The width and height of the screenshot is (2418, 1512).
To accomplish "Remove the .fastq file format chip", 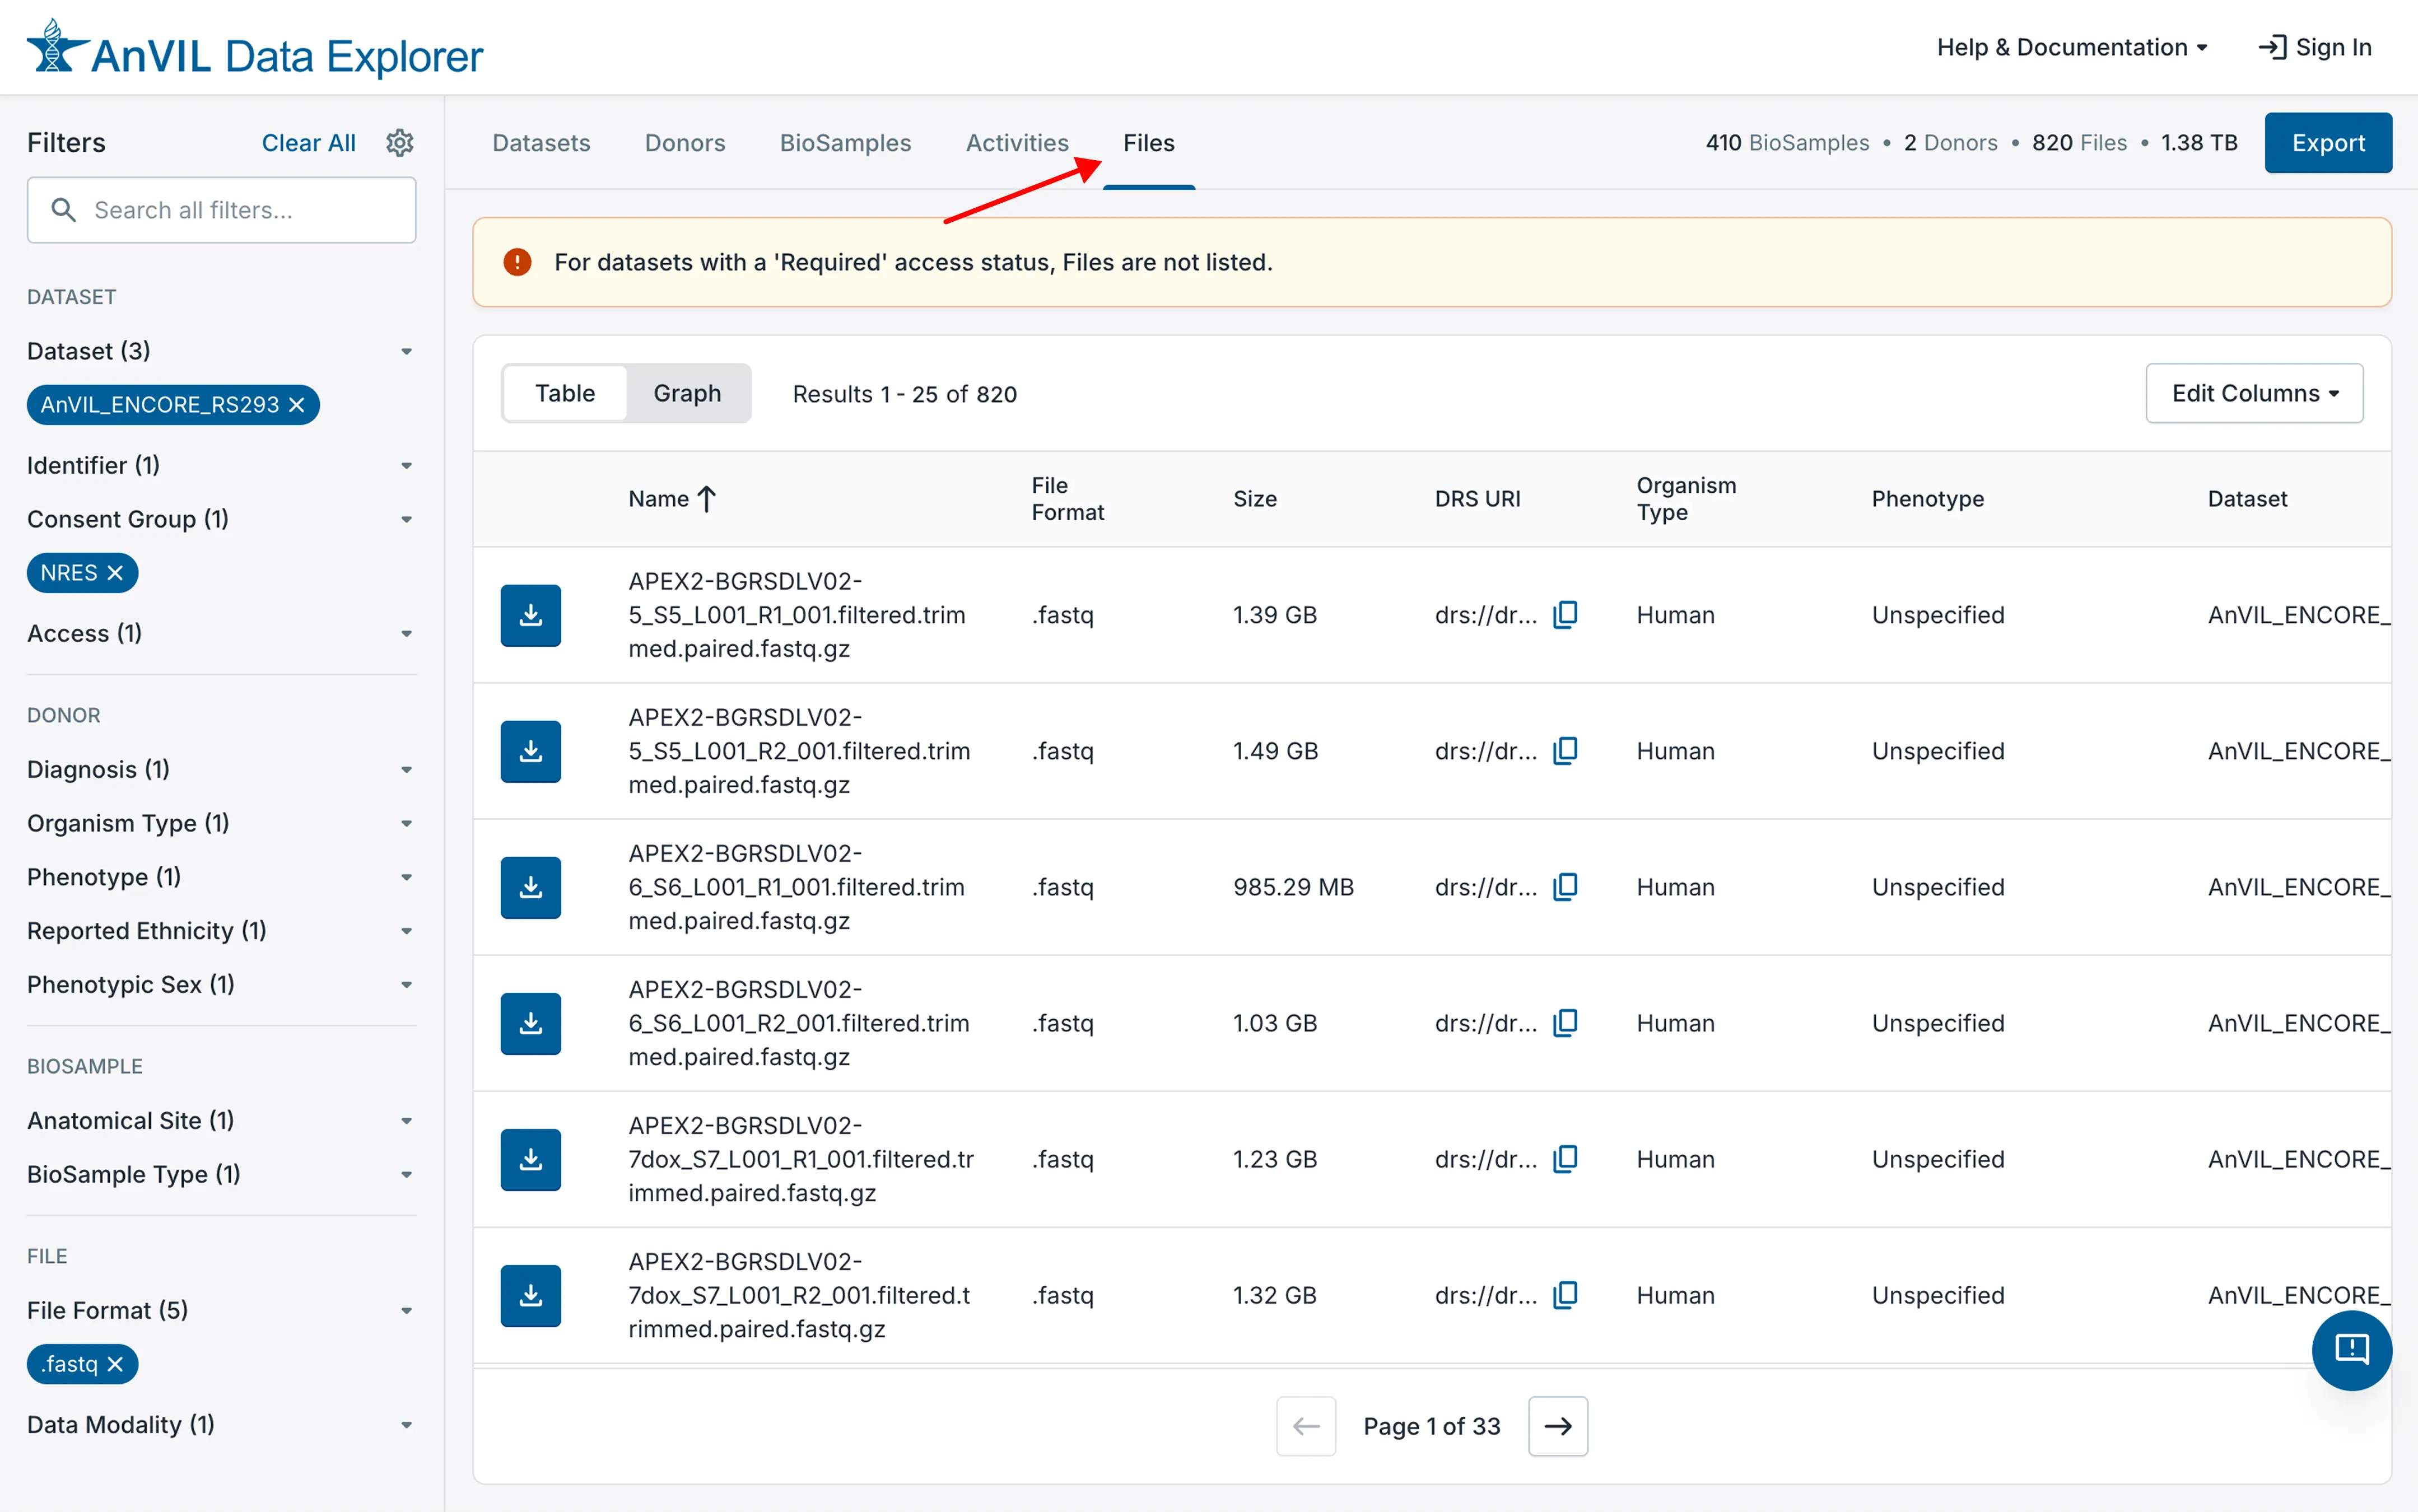I will (115, 1364).
